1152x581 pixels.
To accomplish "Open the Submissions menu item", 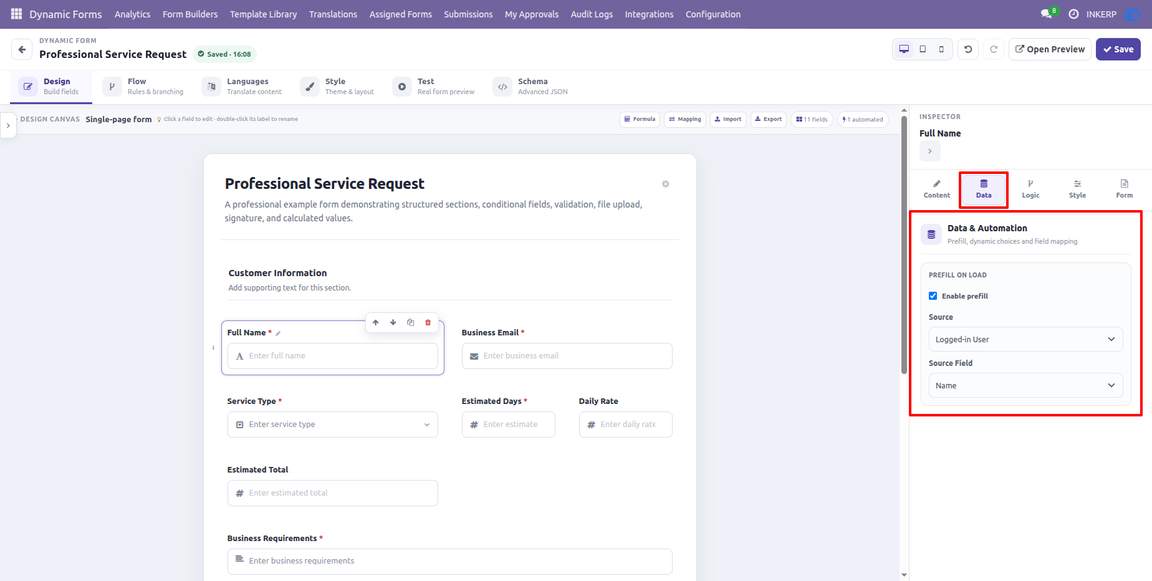I will point(468,14).
